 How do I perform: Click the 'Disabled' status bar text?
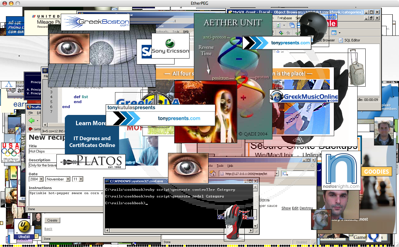[x=301, y=242]
